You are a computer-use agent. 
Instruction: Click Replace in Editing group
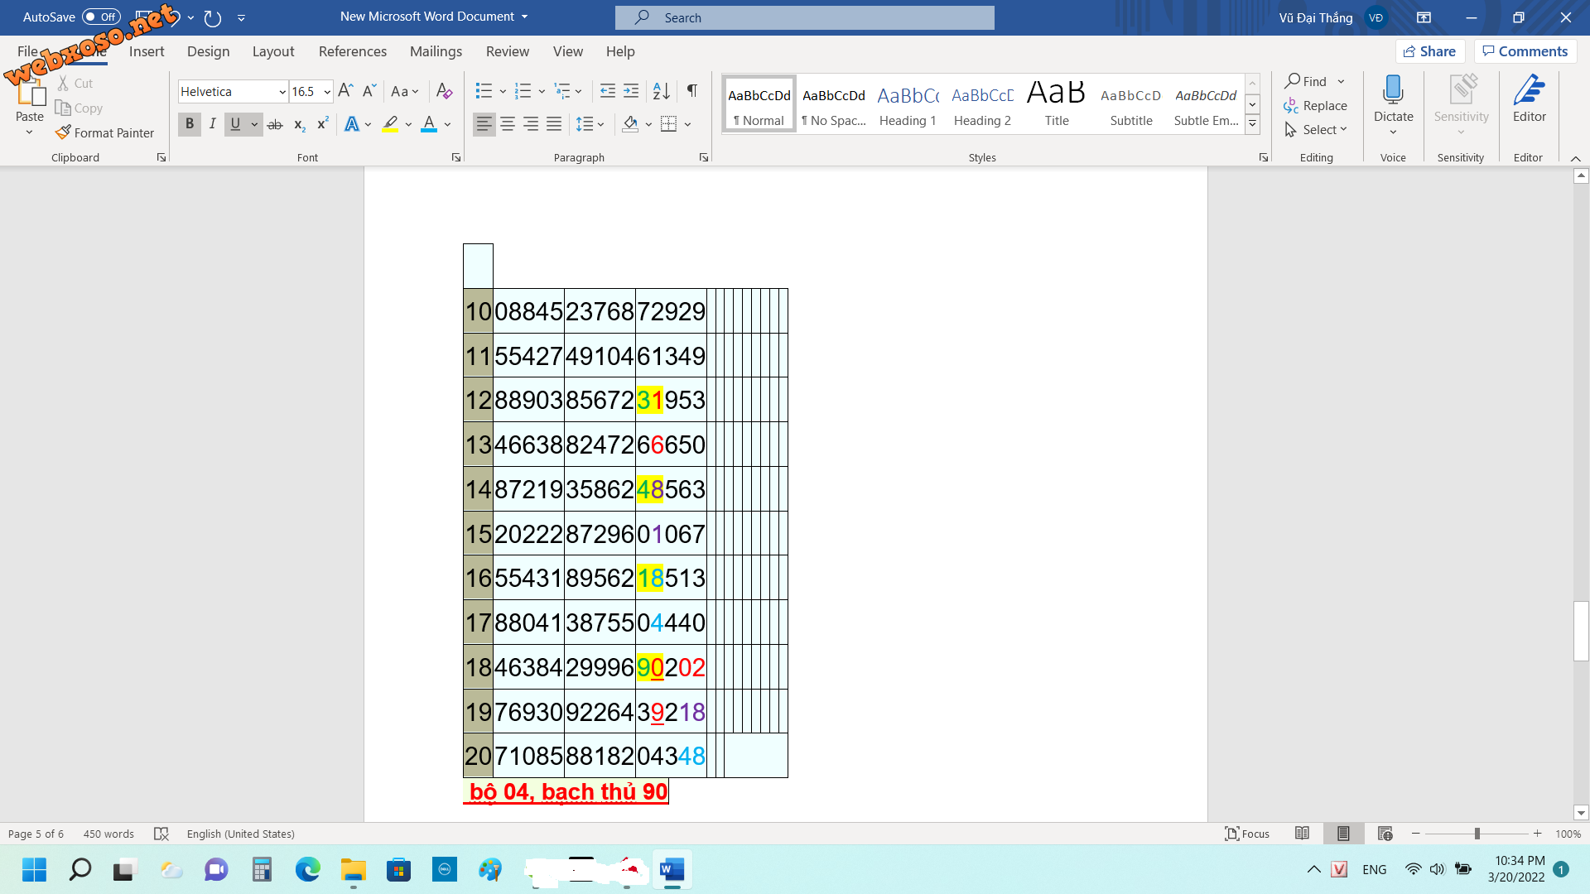tap(1316, 106)
